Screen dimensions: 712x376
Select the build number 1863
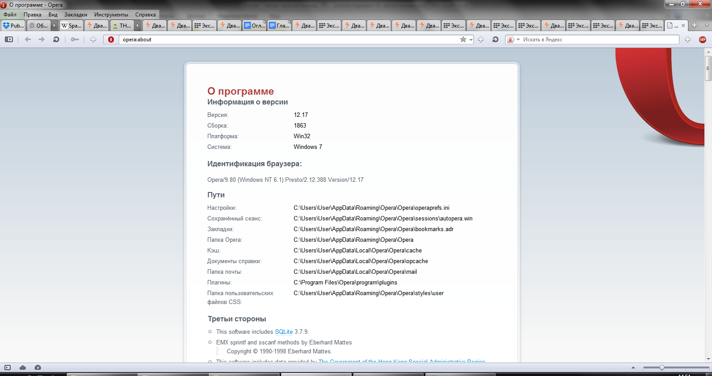pyautogui.click(x=300, y=125)
